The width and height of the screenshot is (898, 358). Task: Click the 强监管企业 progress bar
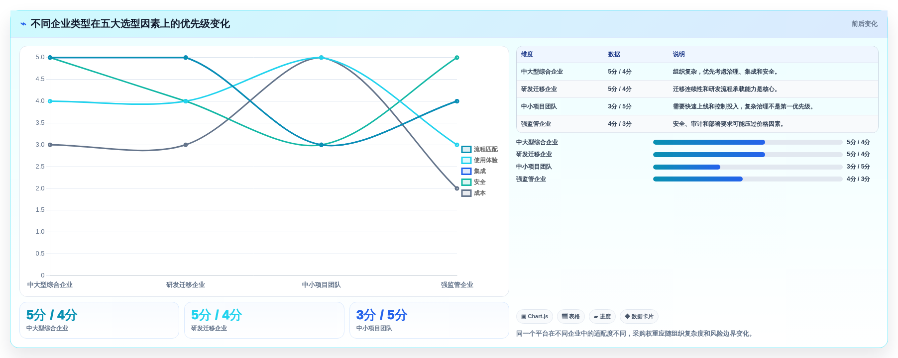click(748, 179)
